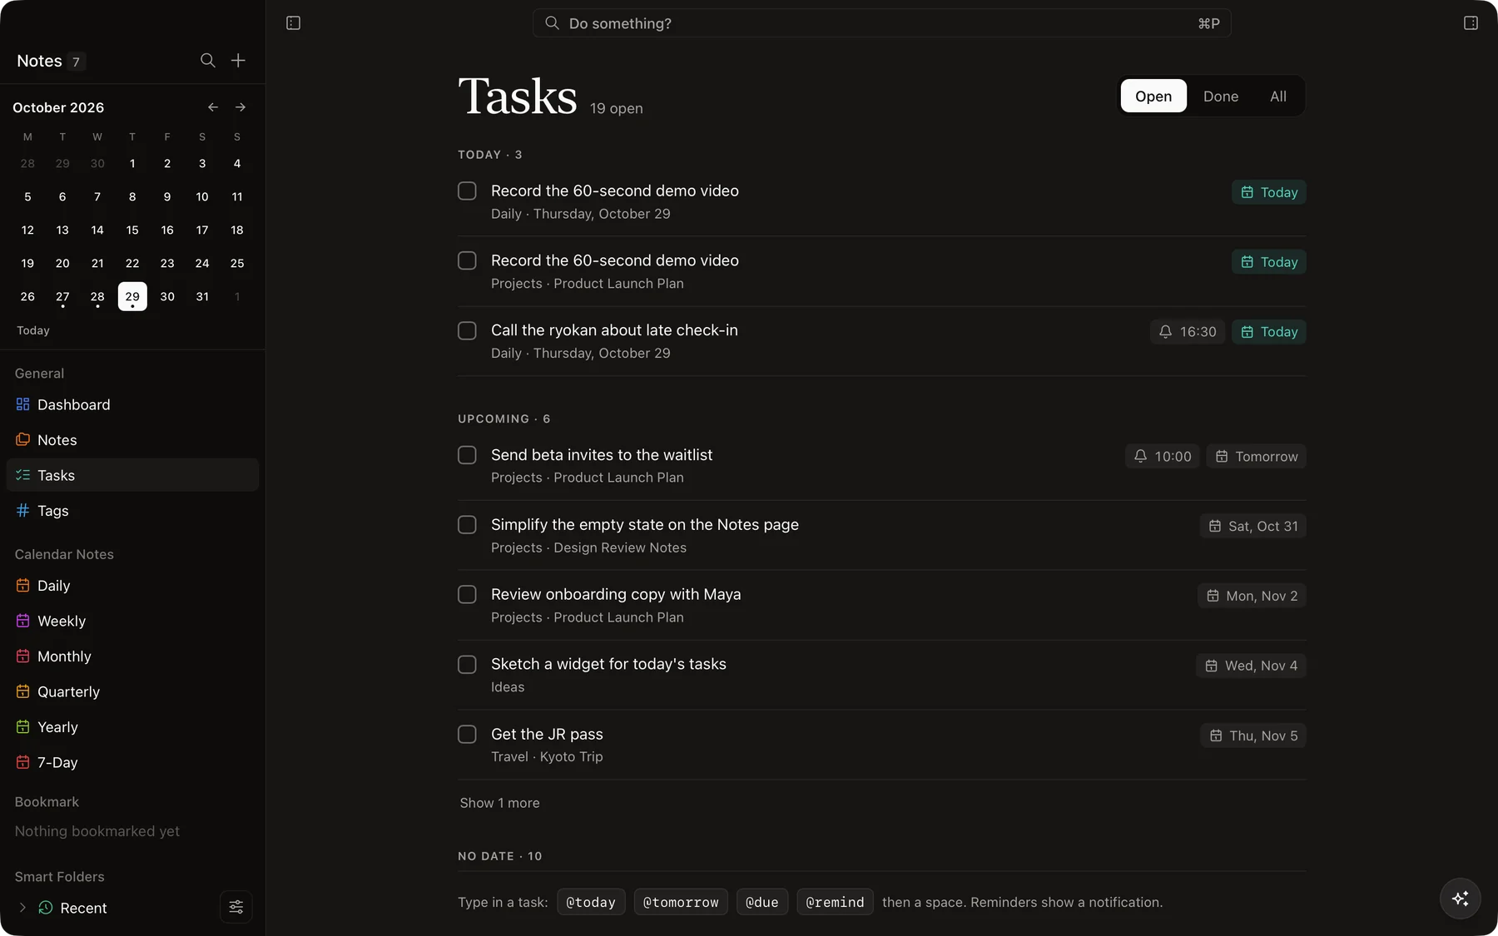Toggle the left sidebar panel icon
Viewport: 1498px width, 936px height.
[x=293, y=23]
